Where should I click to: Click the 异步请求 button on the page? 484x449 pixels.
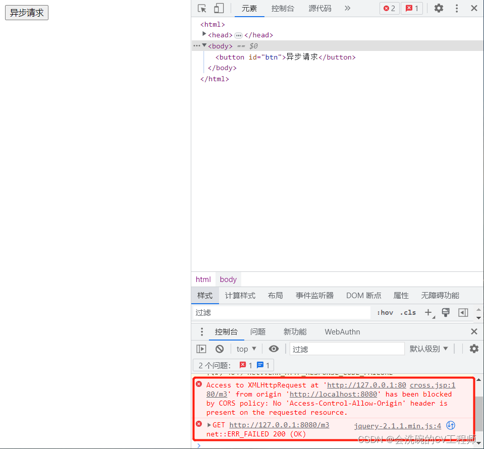click(x=27, y=13)
